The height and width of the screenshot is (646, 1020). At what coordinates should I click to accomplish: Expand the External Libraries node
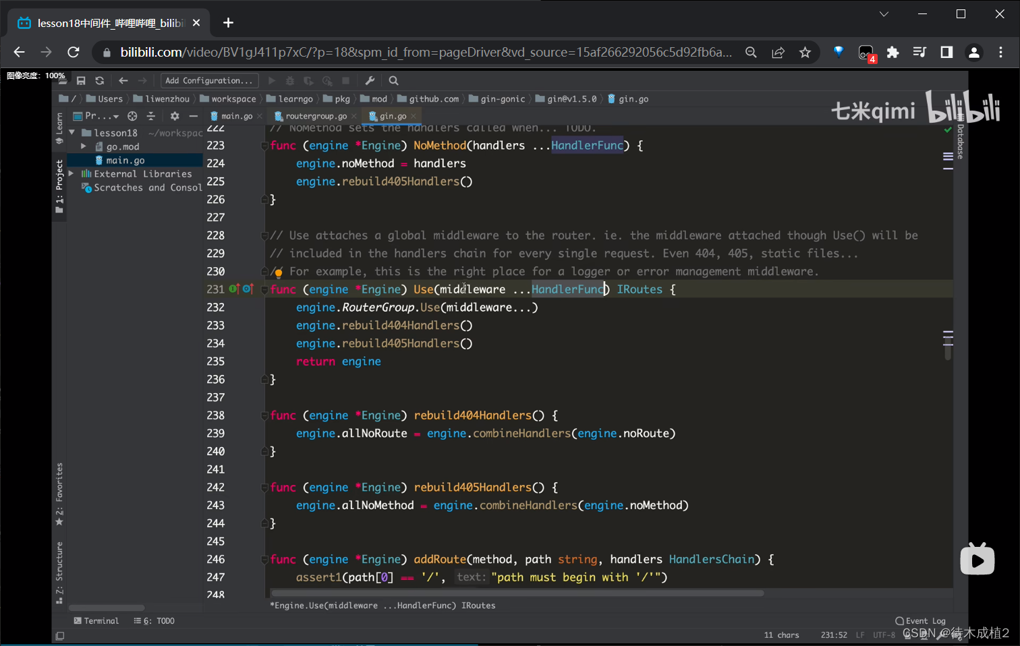click(72, 174)
